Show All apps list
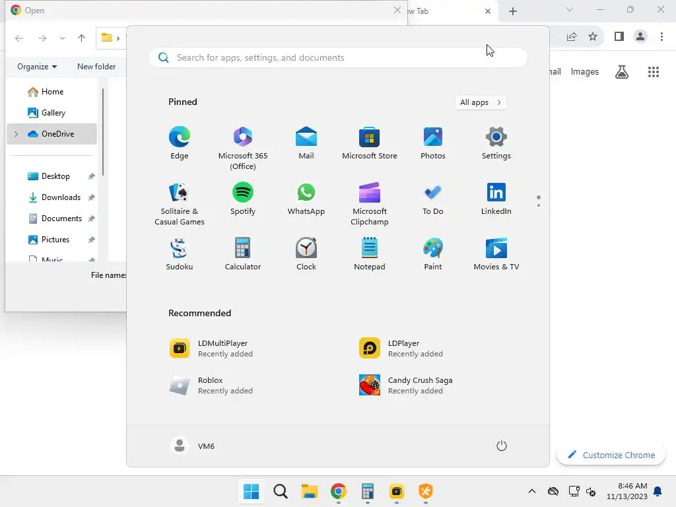The image size is (676, 507). (x=481, y=102)
